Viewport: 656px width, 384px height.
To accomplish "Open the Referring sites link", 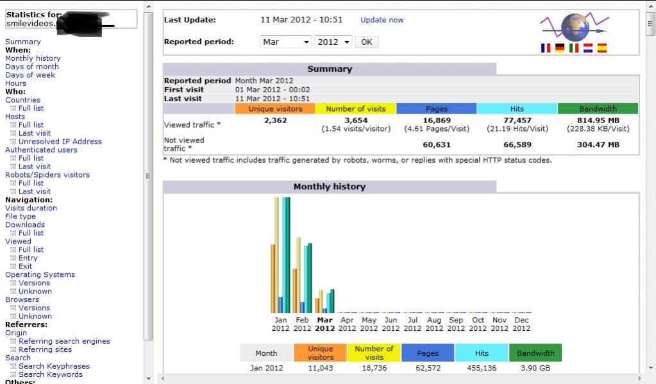I will pos(45,349).
